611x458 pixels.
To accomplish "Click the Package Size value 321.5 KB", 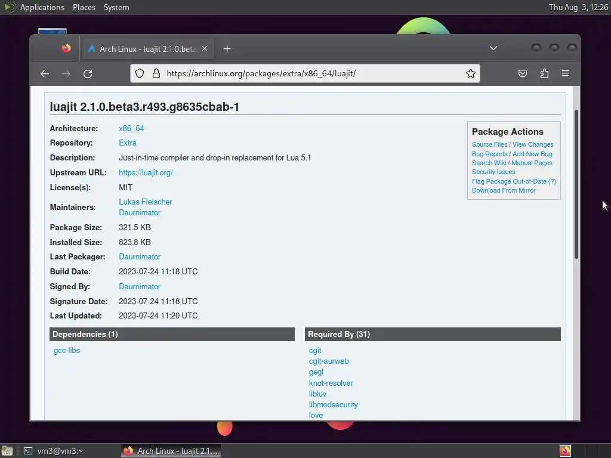I will [134, 227].
